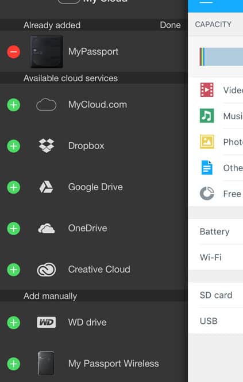Add WD drive with the green plus

pyautogui.click(x=14, y=323)
